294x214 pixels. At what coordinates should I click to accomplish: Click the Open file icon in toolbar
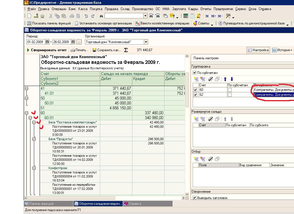pos(36,16)
